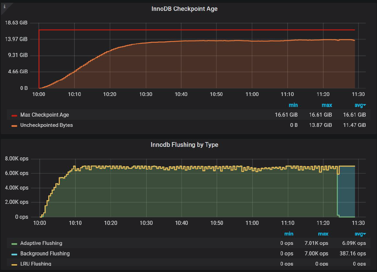Show only the Background Flushing series
Image resolution: width=377 pixels, height=272 pixels.
(45, 253)
